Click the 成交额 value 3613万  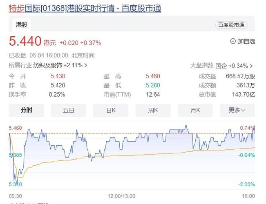[x=246, y=85]
